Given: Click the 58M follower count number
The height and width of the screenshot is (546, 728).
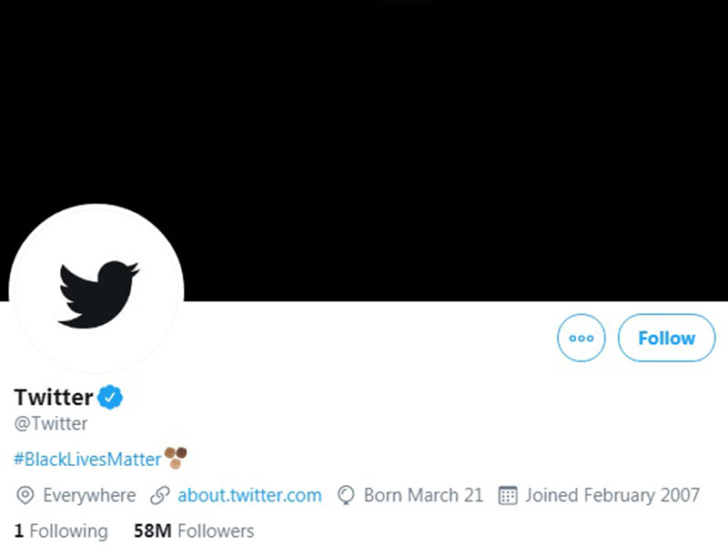Looking at the screenshot, I should pyautogui.click(x=153, y=531).
